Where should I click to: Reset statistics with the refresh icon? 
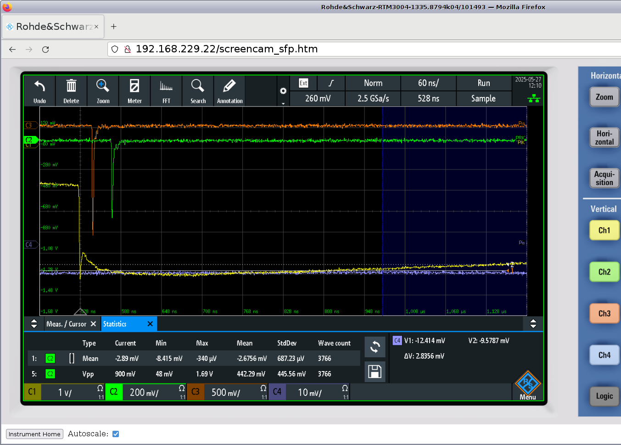tap(375, 347)
